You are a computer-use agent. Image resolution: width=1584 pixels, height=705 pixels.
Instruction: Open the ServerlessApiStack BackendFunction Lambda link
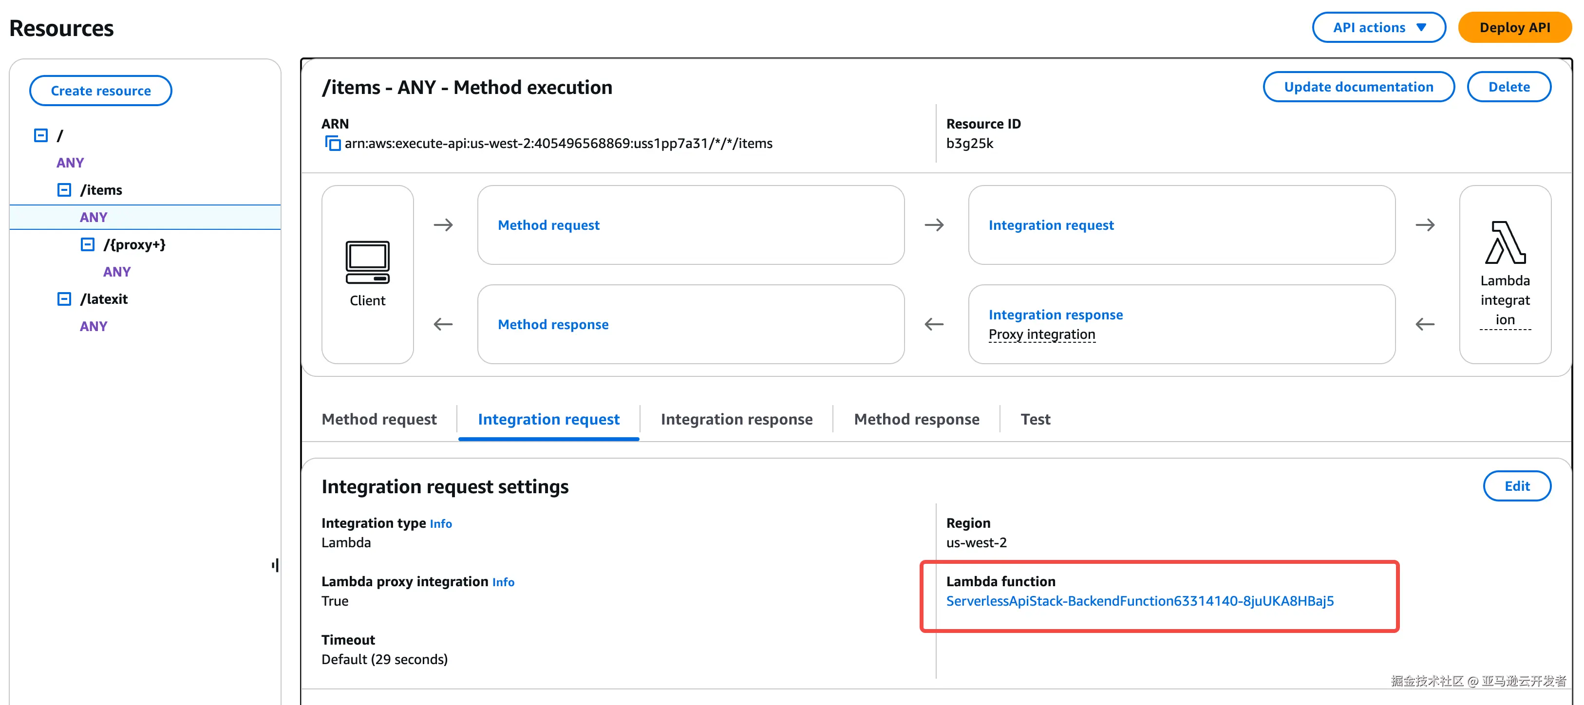(1139, 601)
